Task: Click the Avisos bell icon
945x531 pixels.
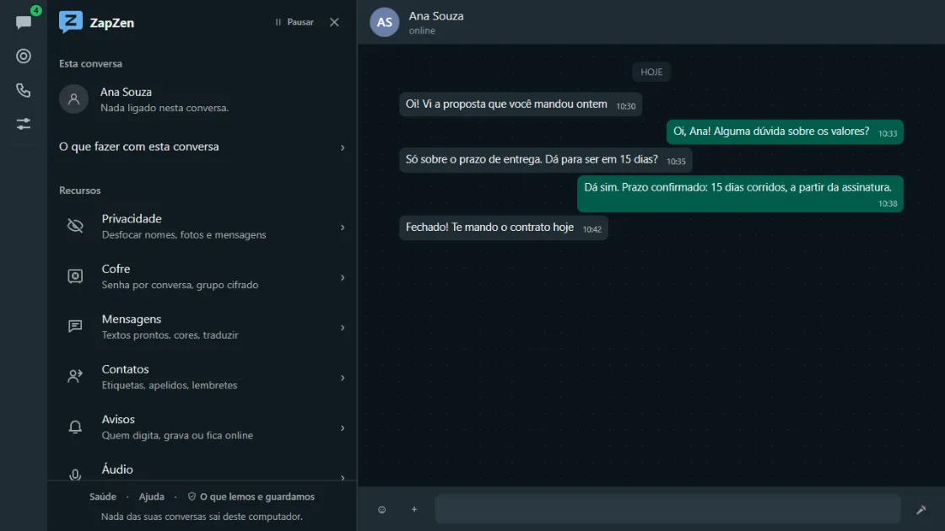Action: click(75, 426)
